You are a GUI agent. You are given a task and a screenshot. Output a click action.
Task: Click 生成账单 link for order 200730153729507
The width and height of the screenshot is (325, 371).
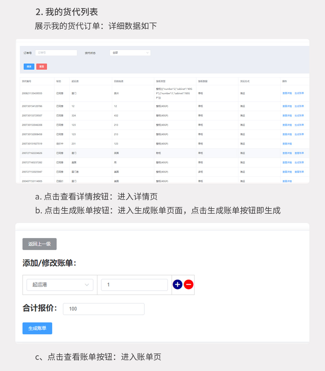(x=299, y=116)
